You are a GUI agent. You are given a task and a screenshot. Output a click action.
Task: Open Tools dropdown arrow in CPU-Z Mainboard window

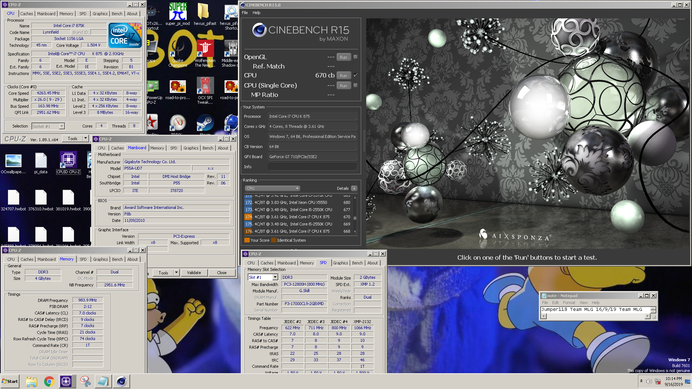[177, 273]
